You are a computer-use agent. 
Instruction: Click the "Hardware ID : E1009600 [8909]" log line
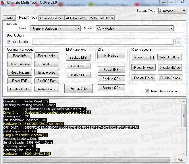pyautogui.click(x=33, y=124)
